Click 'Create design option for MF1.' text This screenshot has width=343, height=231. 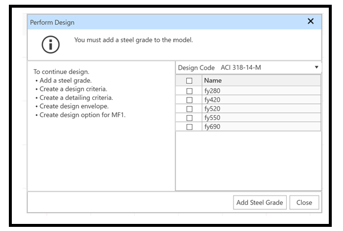click(x=82, y=115)
